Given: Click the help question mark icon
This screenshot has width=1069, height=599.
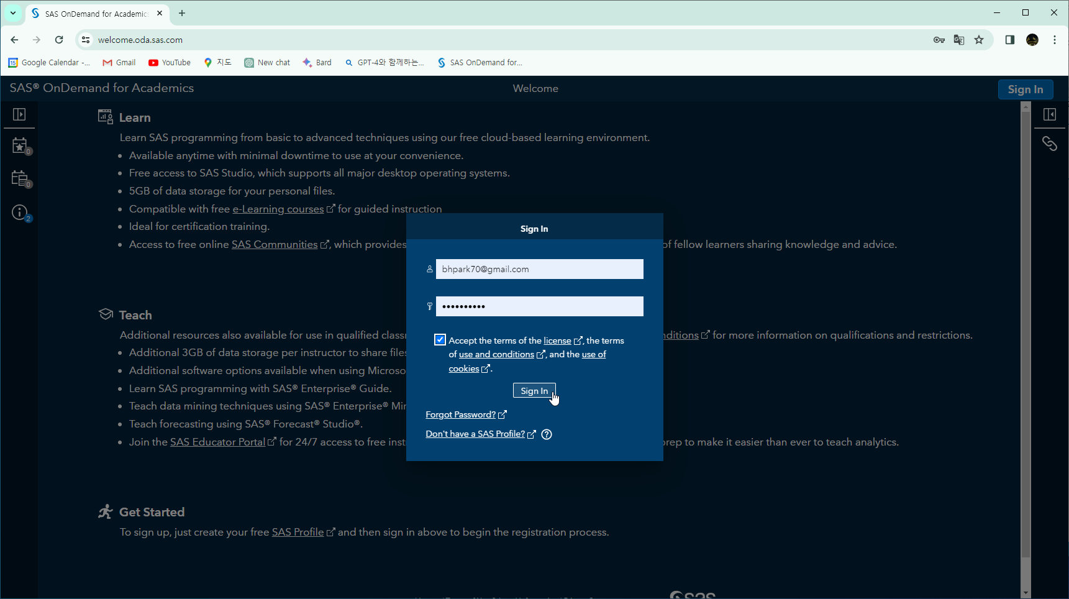Looking at the screenshot, I should tap(547, 434).
